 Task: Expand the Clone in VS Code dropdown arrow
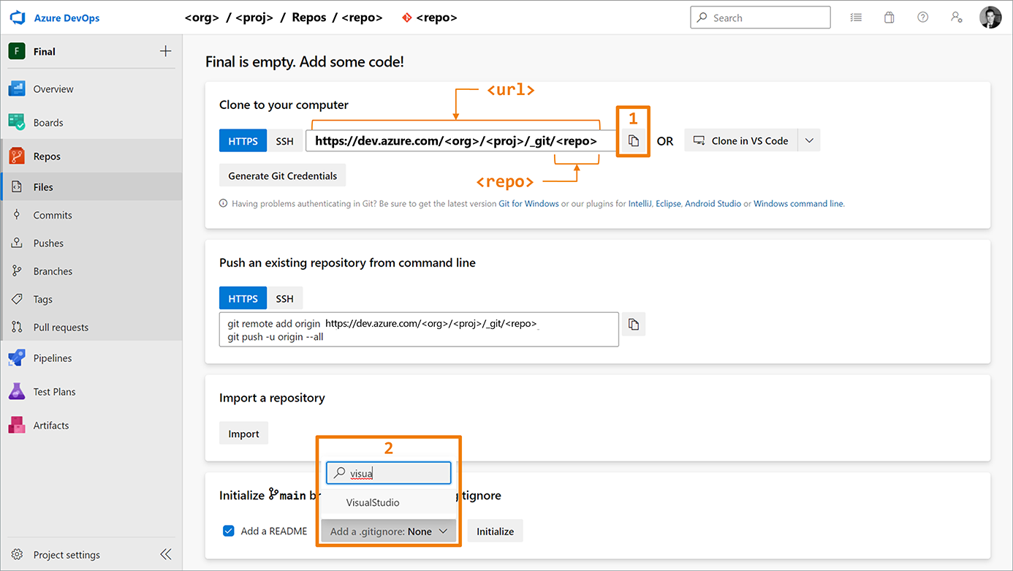pos(809,141)
